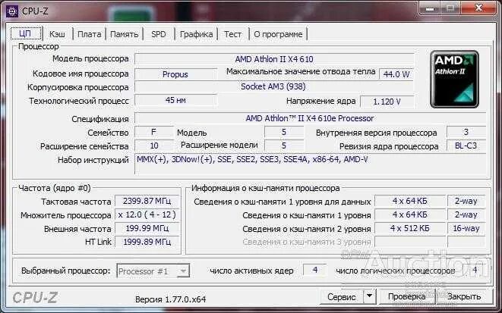Click the instruction set list MMX(+), 3DNow!

click(310, 164)
